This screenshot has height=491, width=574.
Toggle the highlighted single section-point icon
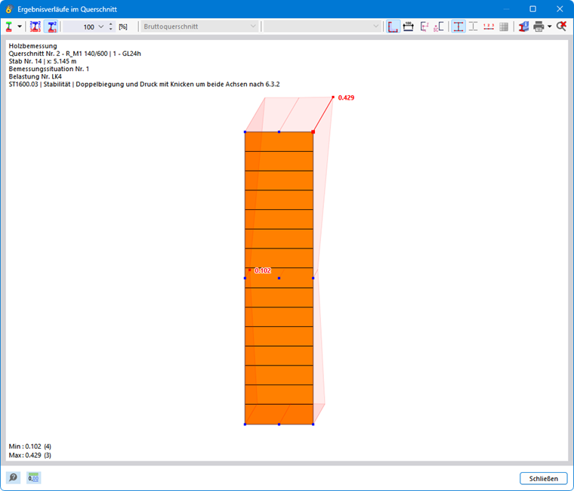pyautogui.click(x=51, y=26)
